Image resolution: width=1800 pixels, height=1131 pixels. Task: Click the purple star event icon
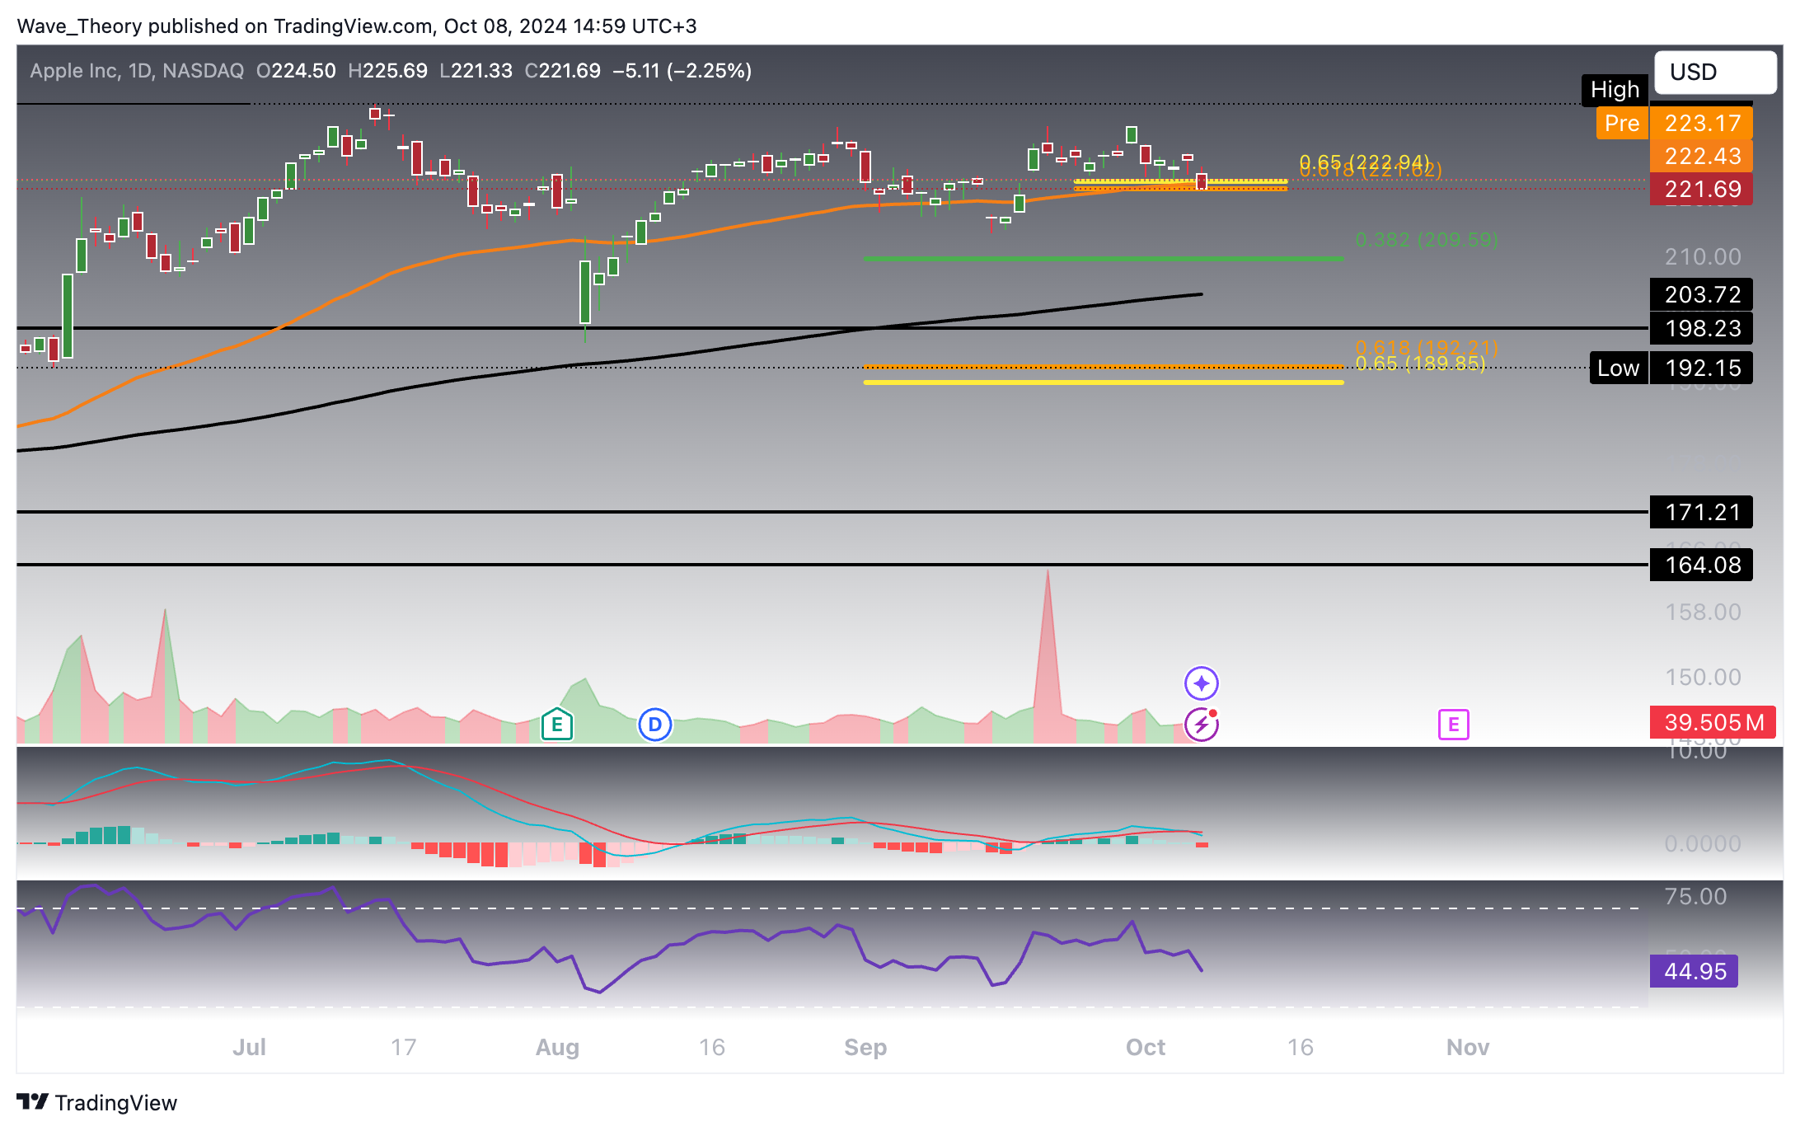point(1202,683)
